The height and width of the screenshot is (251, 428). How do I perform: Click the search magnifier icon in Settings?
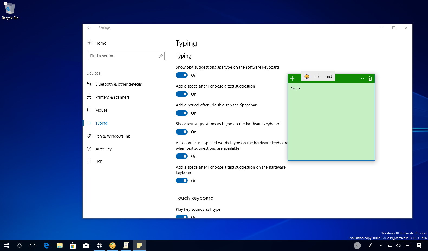[x=161, y=56]
